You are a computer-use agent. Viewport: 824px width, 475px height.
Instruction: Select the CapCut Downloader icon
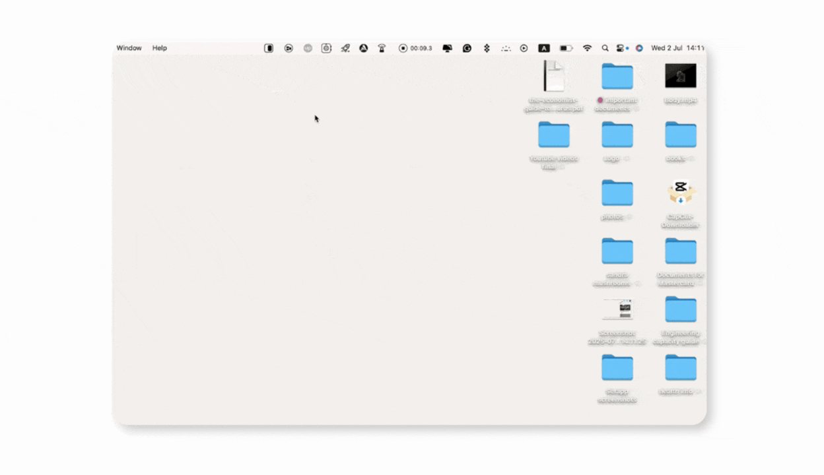click(x=680, y=193)
